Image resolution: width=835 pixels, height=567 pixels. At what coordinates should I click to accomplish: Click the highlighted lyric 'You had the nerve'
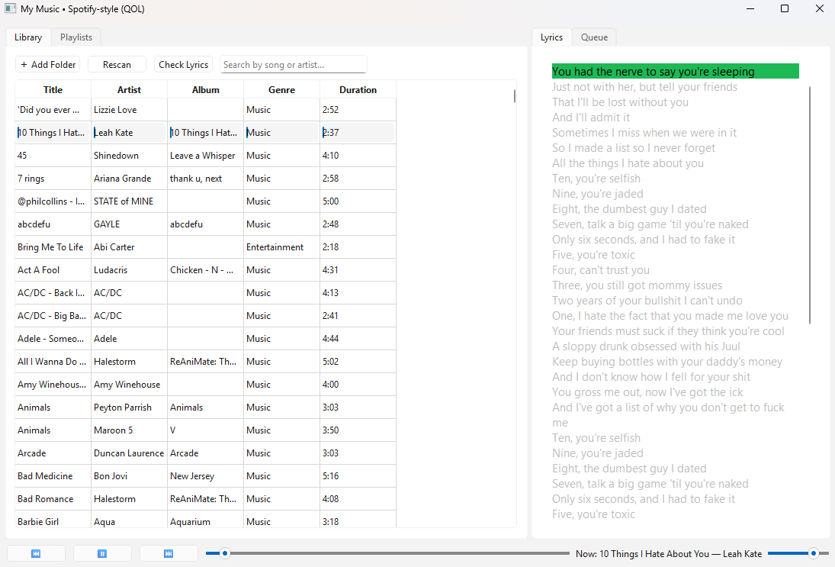(675, 72)
